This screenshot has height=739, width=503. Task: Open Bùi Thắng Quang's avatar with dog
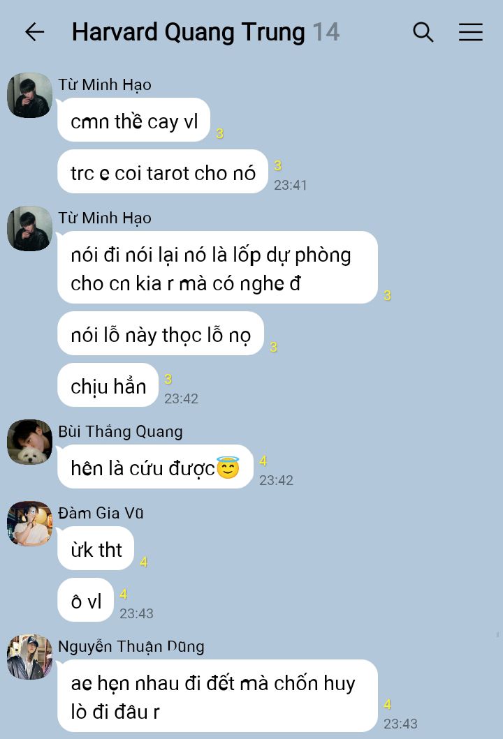click(x=29, y=442)
